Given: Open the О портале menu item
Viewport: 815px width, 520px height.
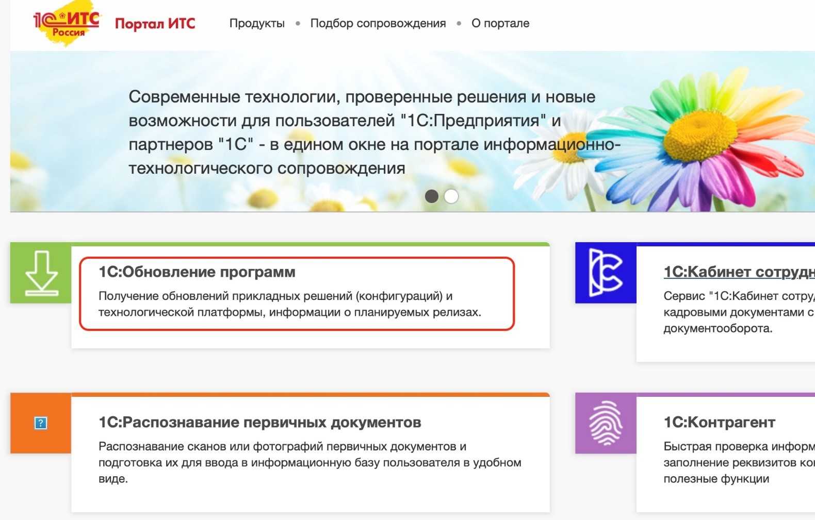Looking at the screenshot, I should [x=500, y=23].
